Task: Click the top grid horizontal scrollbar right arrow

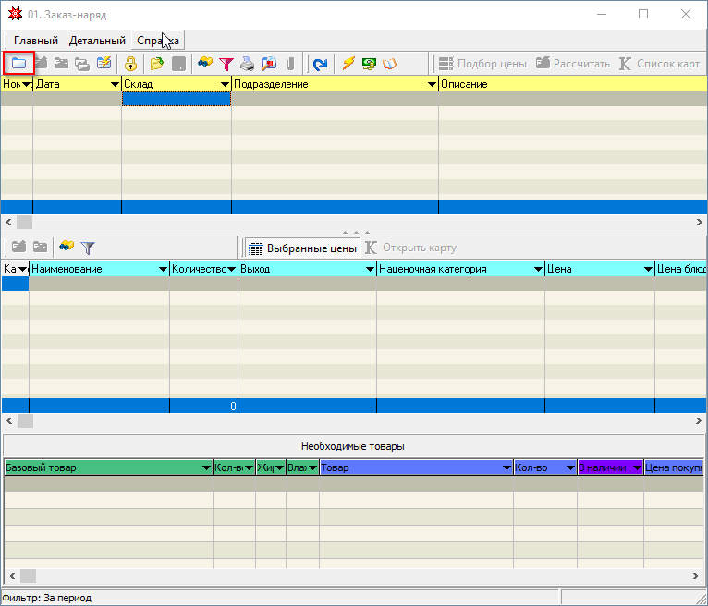Action: click(x=700, y=223)
